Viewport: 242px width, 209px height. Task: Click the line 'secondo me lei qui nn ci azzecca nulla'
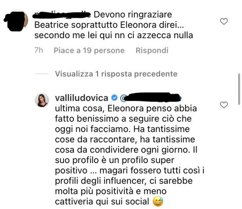tap(114, 35)
